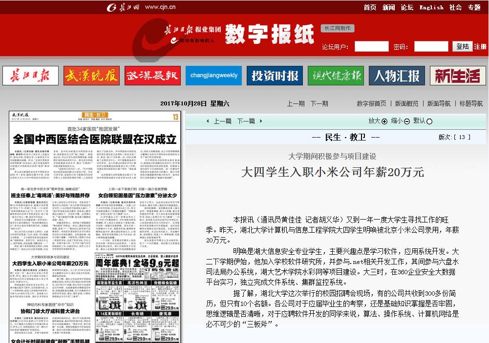Open the changjiangweekly logo
This screenshot has width=489, height=343.
pos(213,76)
